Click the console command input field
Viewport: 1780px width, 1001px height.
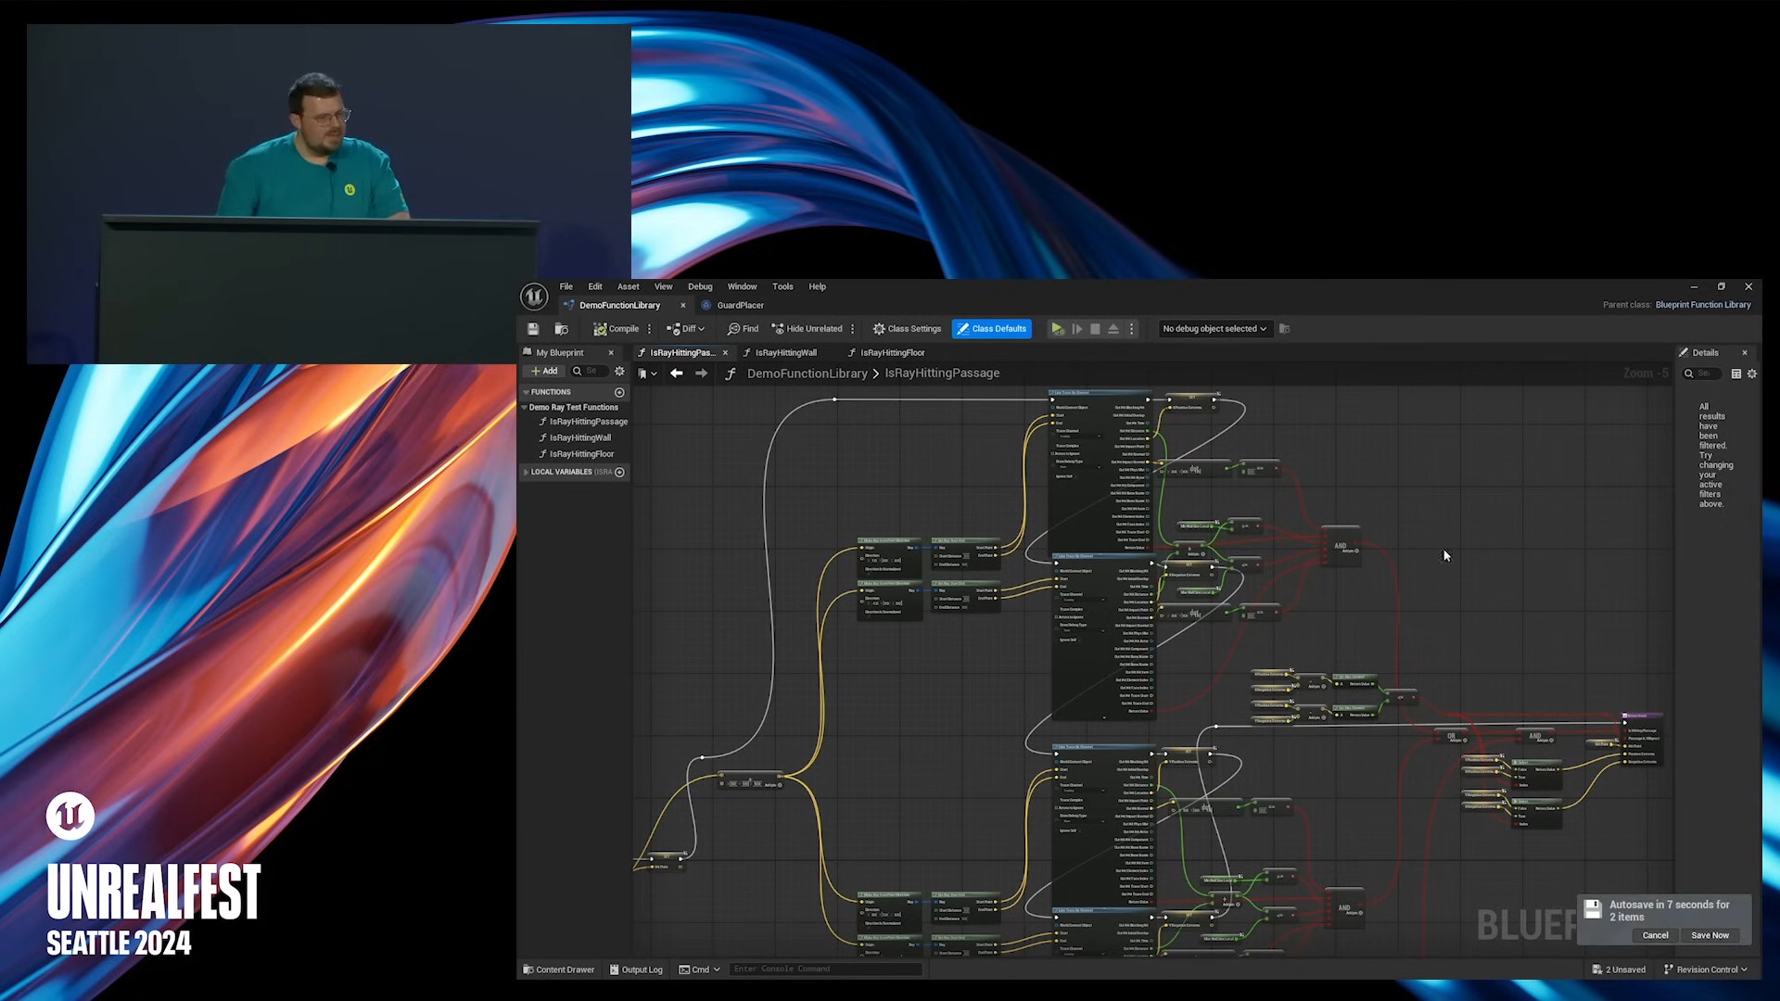825,969
